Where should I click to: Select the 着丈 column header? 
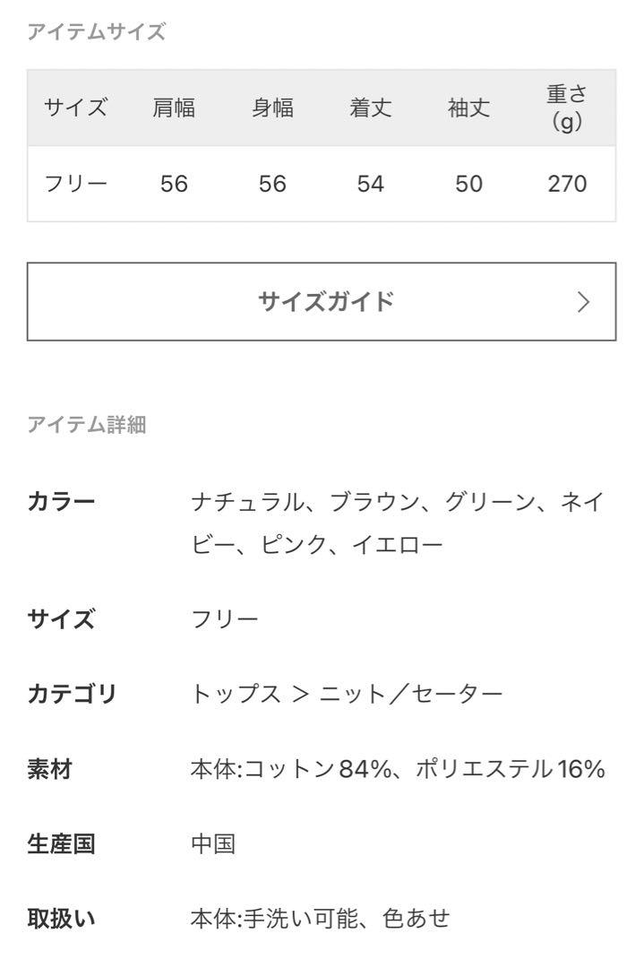(x=370, y=108)
